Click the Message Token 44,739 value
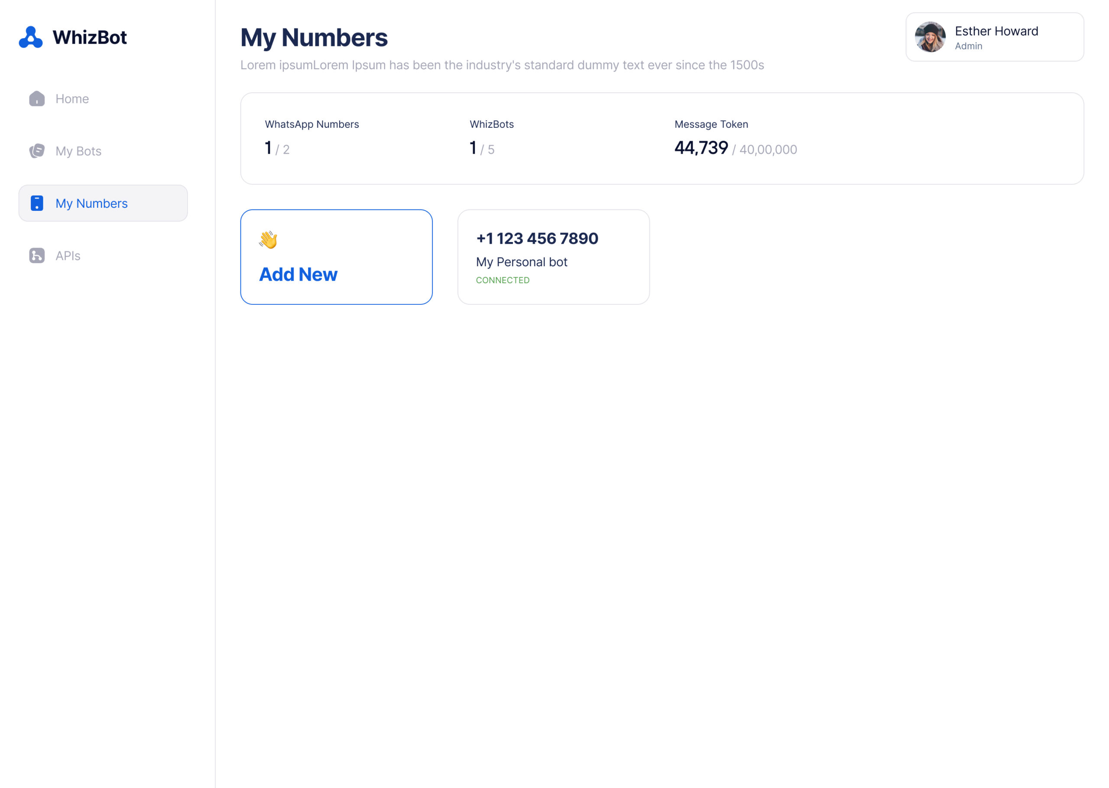 click(x=701, y=148)
